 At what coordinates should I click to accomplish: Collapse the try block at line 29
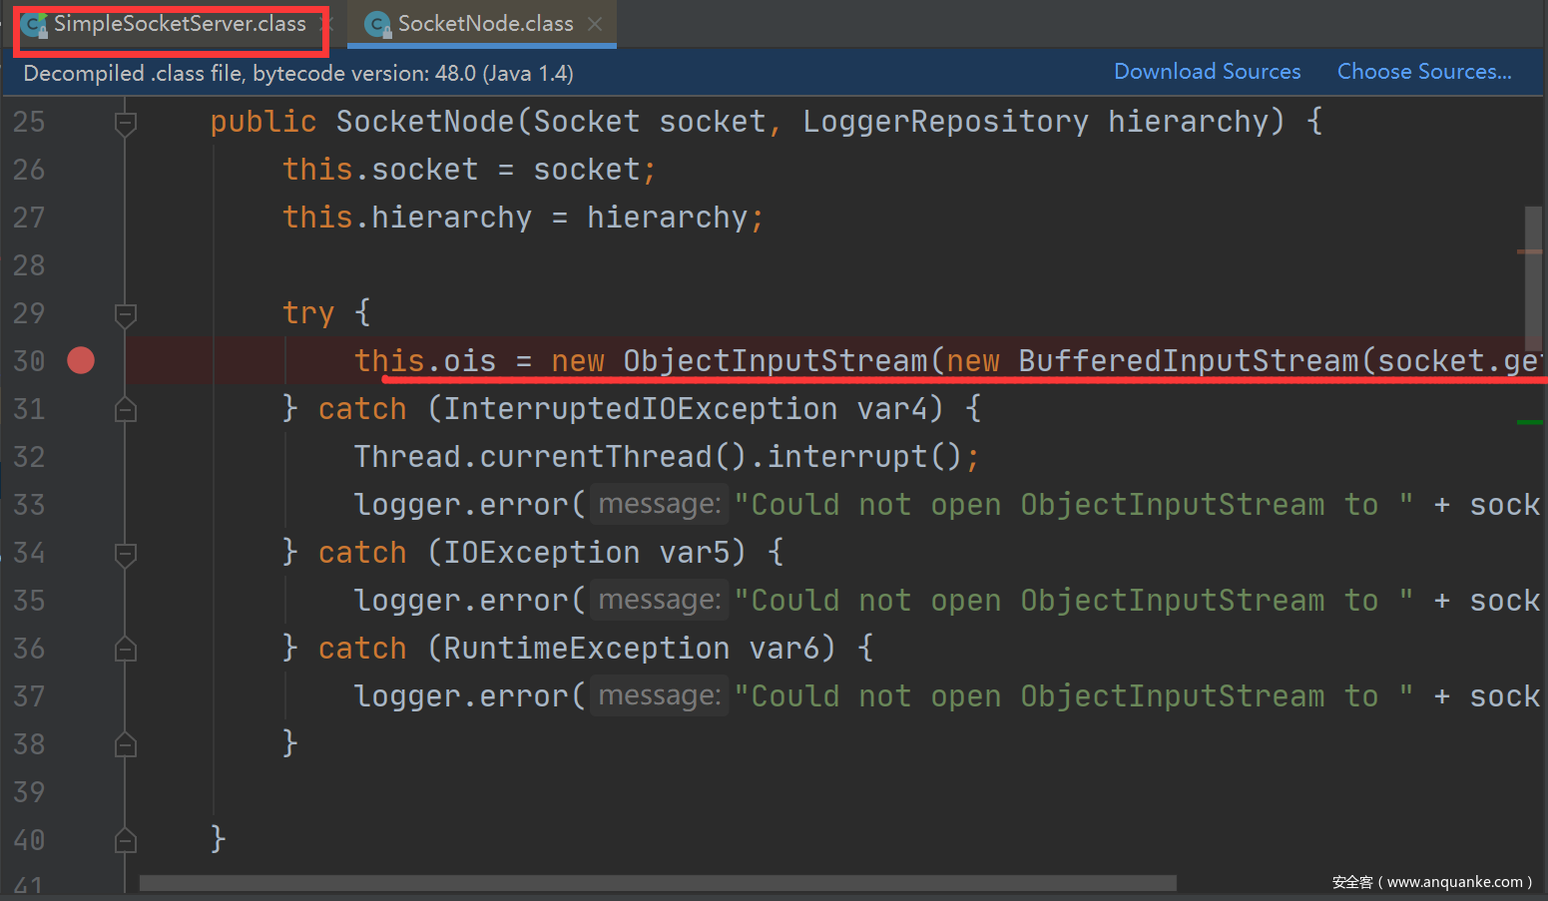(126, 315)
